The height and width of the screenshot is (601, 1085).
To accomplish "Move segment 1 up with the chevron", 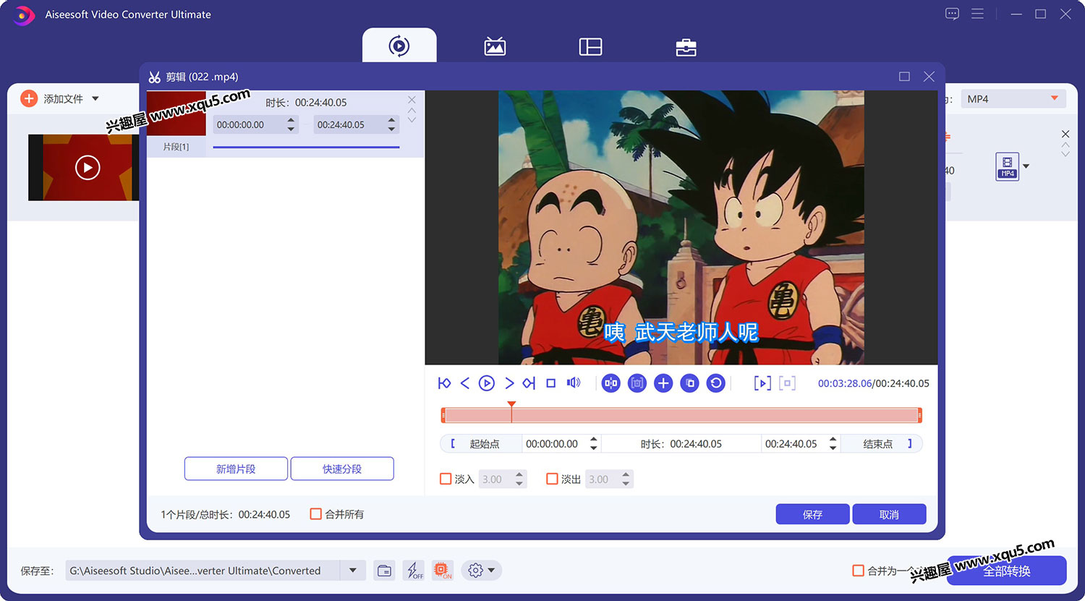I will pyautogui.click(x=412, y=111).
